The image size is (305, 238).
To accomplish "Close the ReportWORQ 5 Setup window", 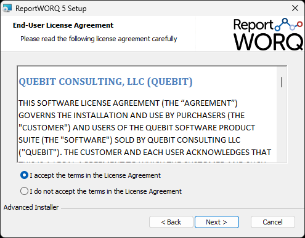I will click(x=295, y=8).
